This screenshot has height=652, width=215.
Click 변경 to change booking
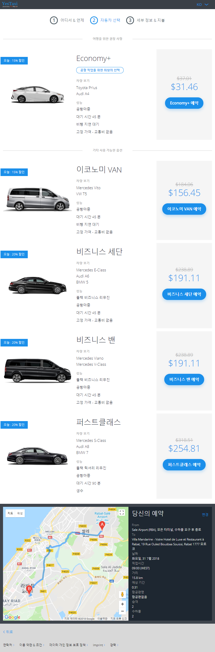205,515
